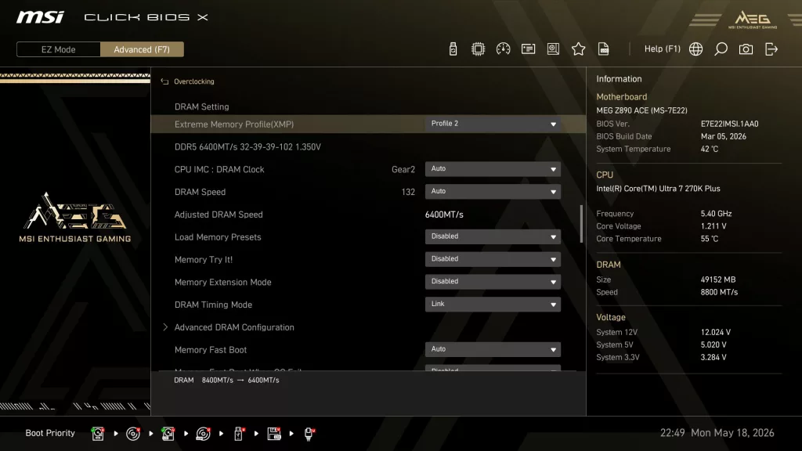Open the CPU chip settings icon
The width and height of the screenshot is (802, 451).
[478, 49]
